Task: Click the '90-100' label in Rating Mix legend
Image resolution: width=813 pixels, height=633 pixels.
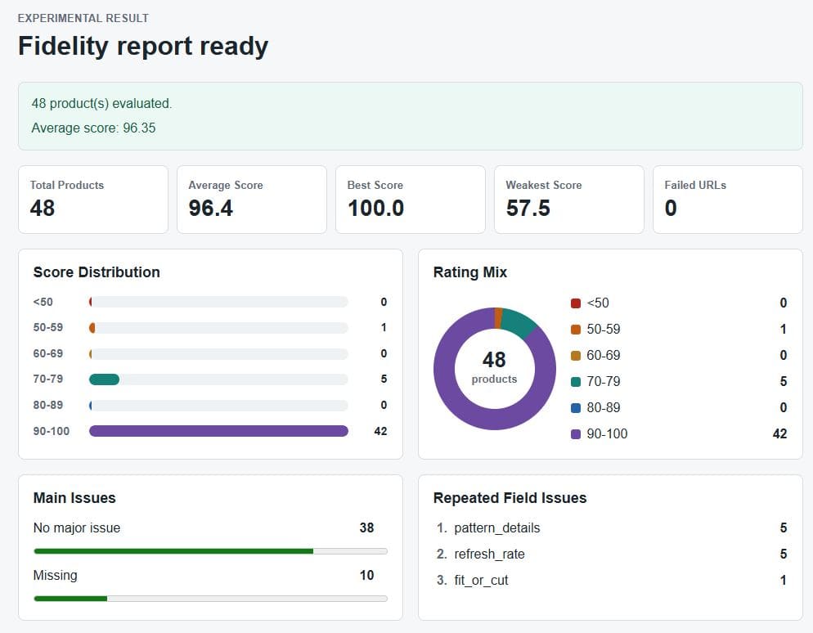Action: 607,434
